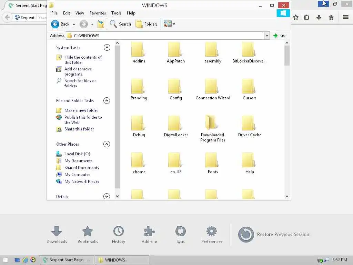
Task: Select the Debug folder icon
Action: click(138, 123)
